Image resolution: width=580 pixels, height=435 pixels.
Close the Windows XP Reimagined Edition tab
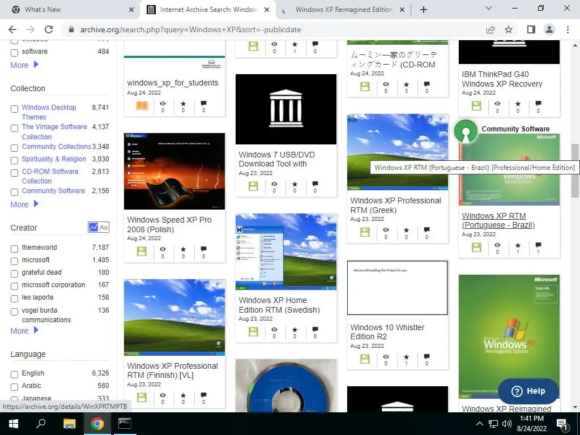click(x=402, y=10)
